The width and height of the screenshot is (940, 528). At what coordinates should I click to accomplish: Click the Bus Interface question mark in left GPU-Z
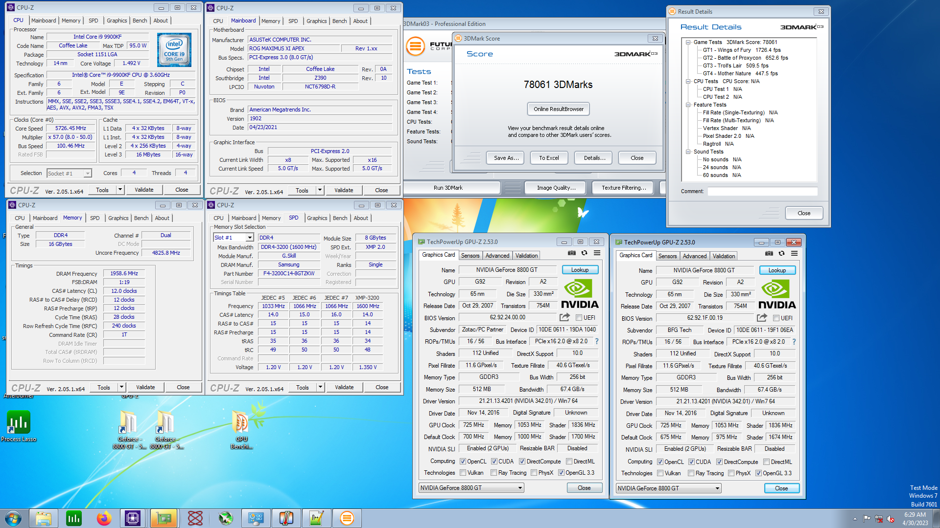[597, 341]
